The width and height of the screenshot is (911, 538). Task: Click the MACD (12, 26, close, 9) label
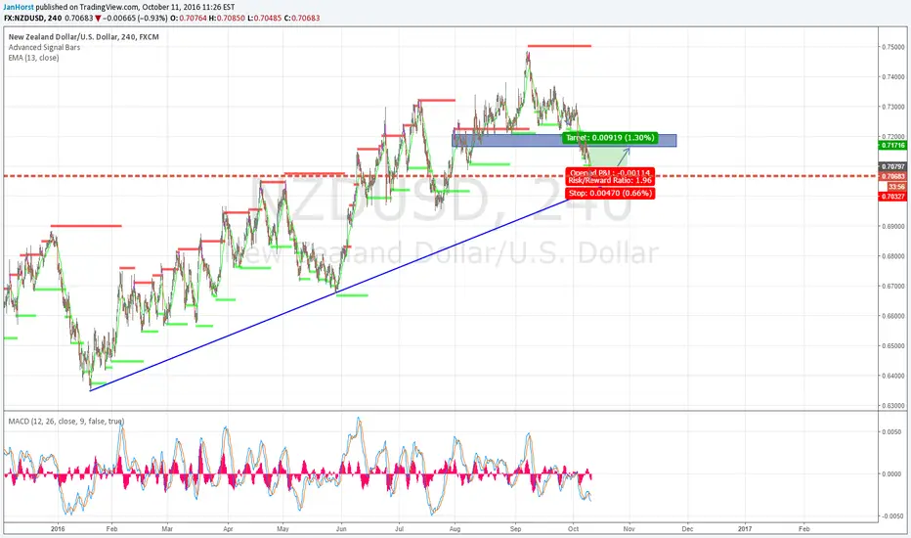pyautogui.click(x=66, y=421)
